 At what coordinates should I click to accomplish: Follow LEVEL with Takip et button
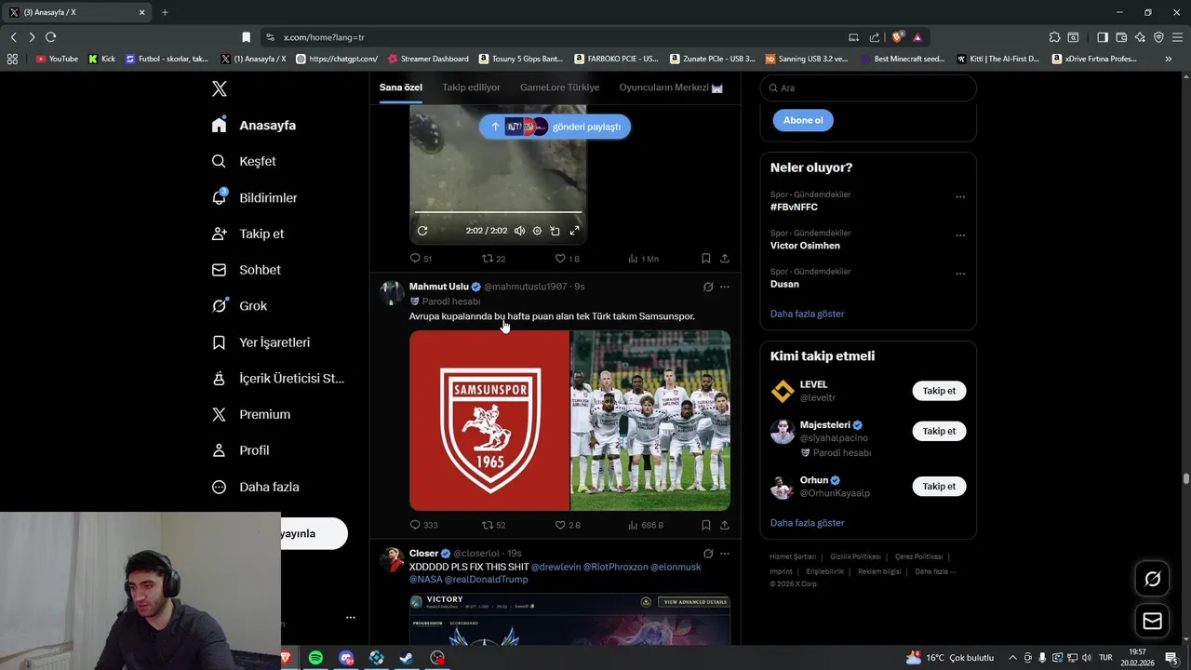pos(939,391)
